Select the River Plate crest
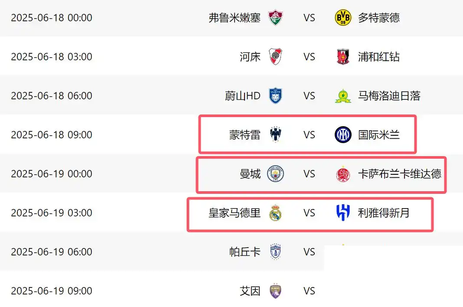463x307 pixels. click(275, 57)
